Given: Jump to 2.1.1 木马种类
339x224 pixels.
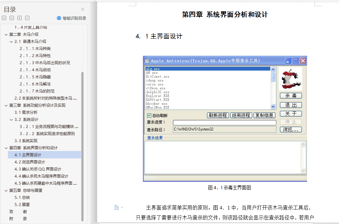Looking at the screenshot, I should click(35, 49).
